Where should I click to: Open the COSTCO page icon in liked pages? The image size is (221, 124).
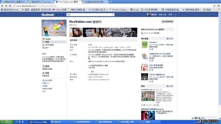point(144,56)
